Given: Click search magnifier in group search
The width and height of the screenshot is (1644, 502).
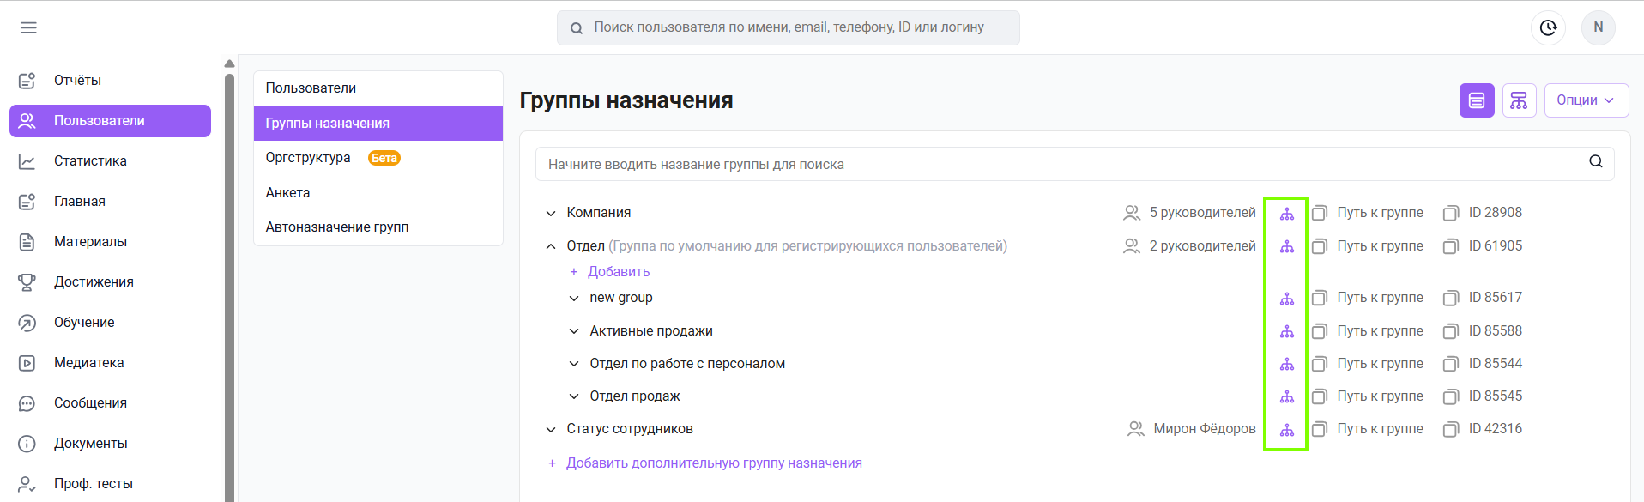Looking at the screenshot, I should pos(1595,161).
